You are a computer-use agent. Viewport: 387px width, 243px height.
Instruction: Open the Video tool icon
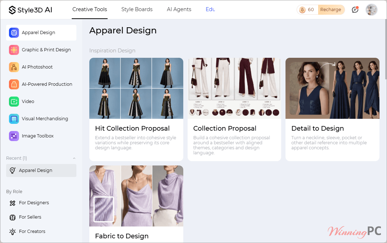click(14, 102)
